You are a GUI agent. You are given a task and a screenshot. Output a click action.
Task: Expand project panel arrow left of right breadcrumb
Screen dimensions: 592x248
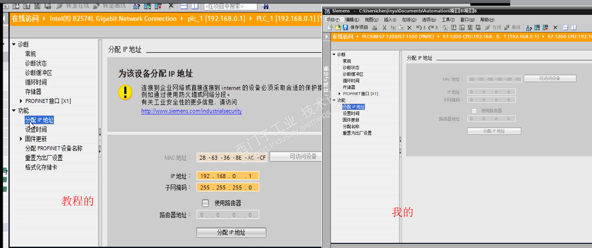[x=327, y=37]
